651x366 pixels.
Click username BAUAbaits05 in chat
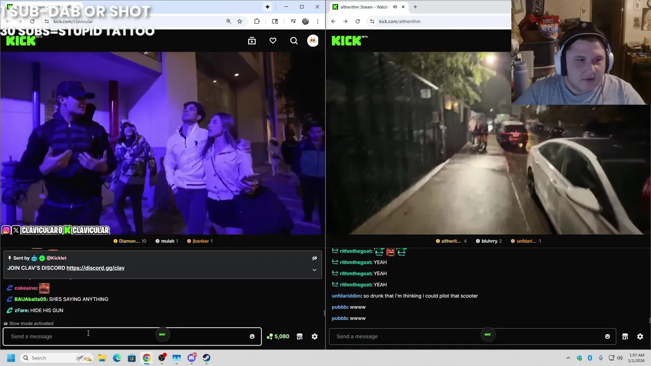pos(31,299)
